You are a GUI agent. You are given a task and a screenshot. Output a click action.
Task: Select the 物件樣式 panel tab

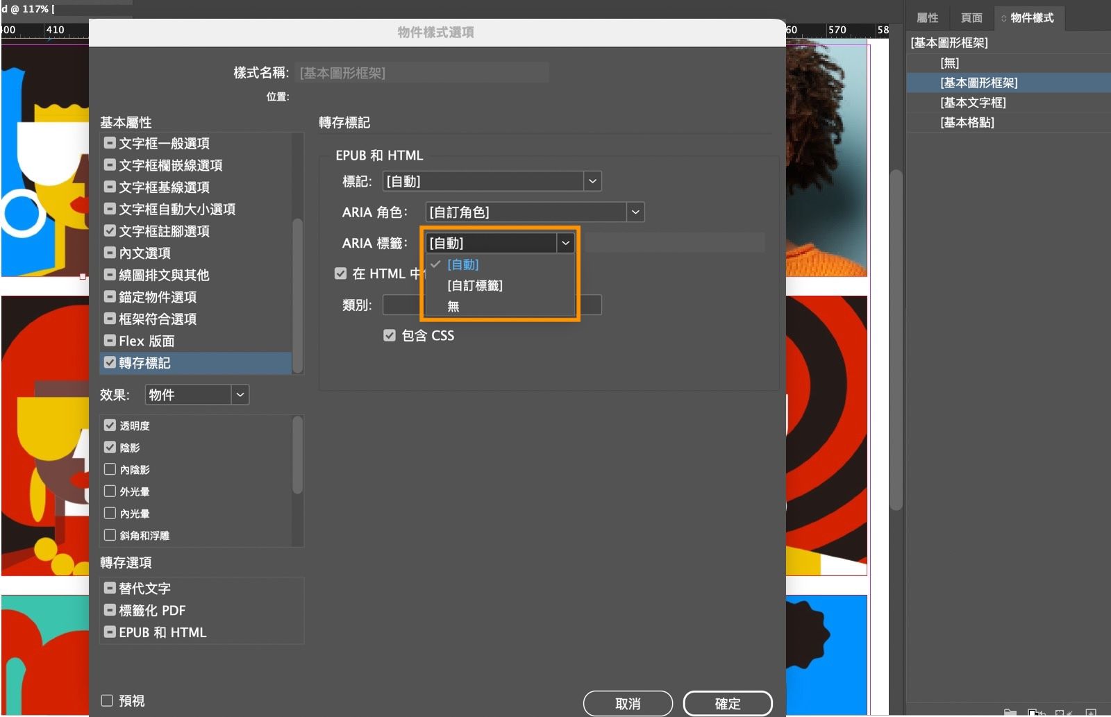point(1028,18)
